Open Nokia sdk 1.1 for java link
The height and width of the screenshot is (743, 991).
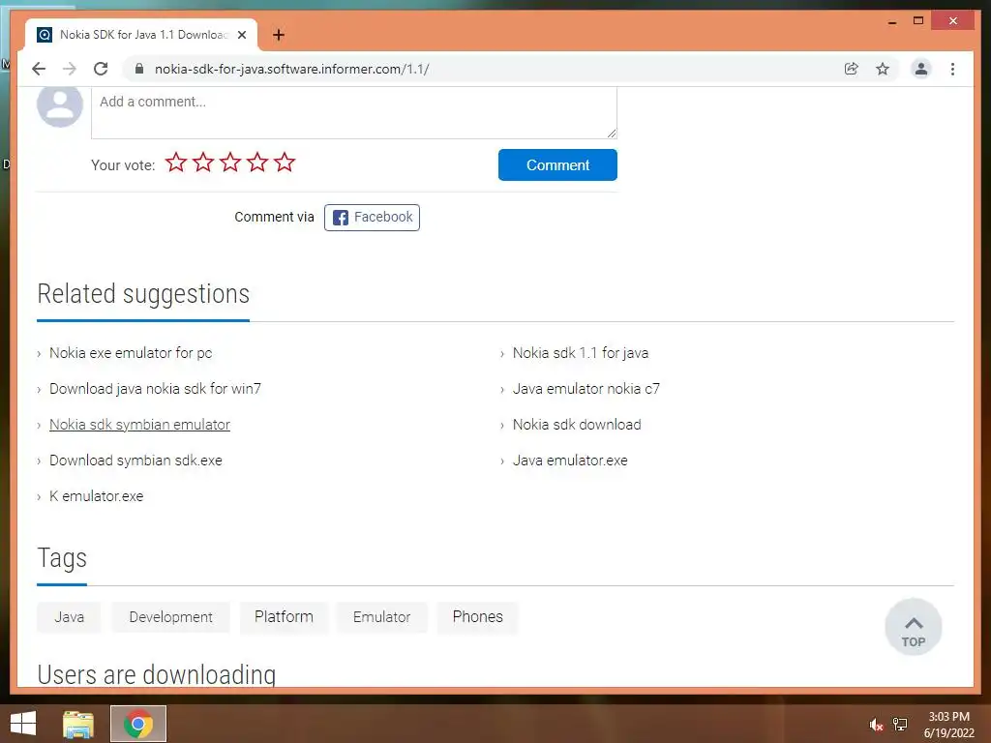click(581, 353)
